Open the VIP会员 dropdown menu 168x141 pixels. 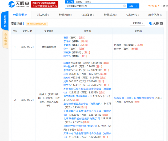coord(154,6)
